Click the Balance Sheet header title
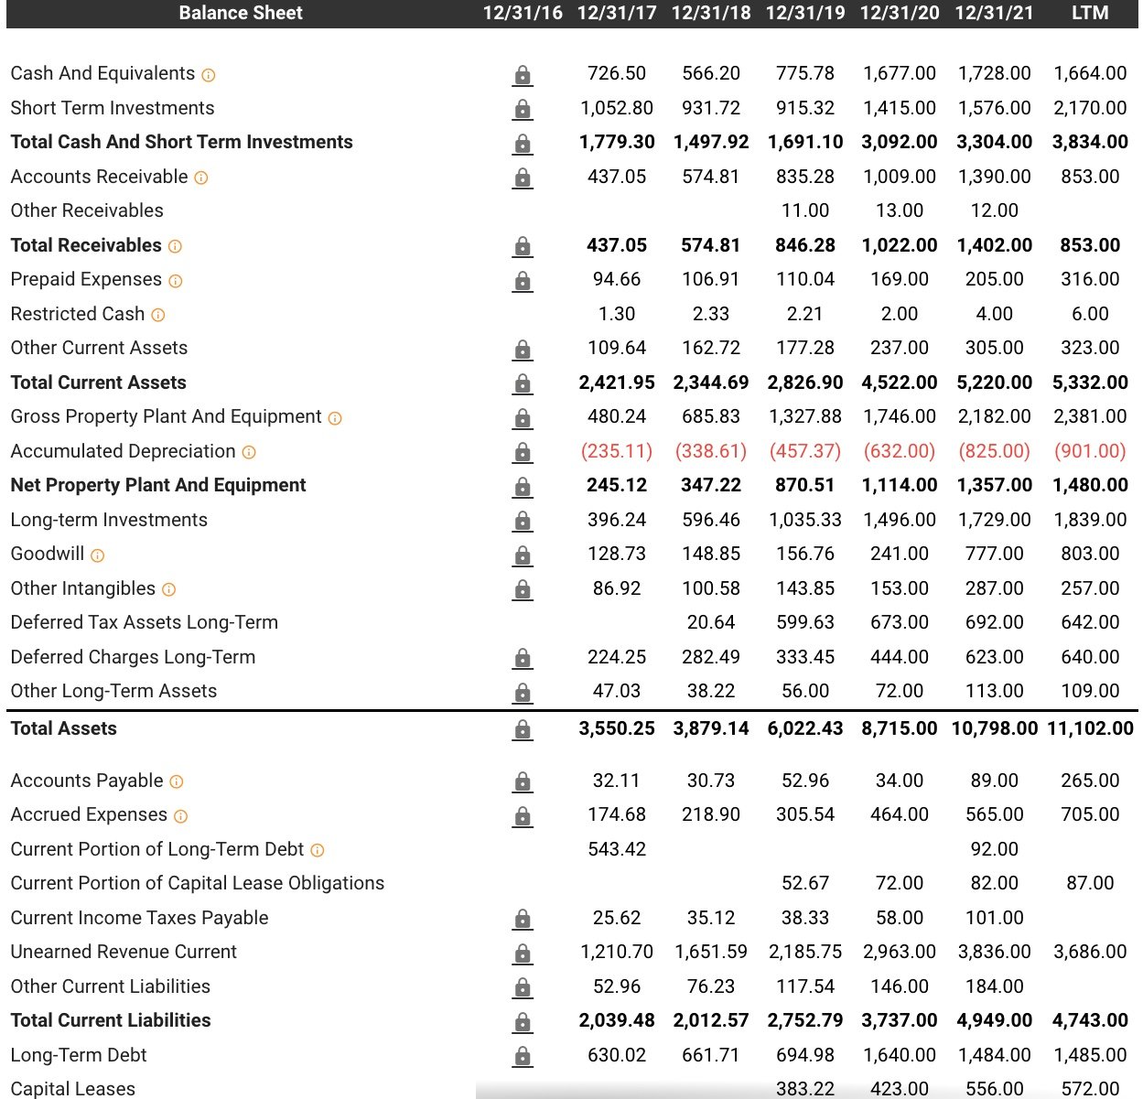This screenshot has height=1099, width=1143. tap(241, 13)
